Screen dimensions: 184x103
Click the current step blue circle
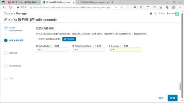pyautogui.click(x=6, y=41)
